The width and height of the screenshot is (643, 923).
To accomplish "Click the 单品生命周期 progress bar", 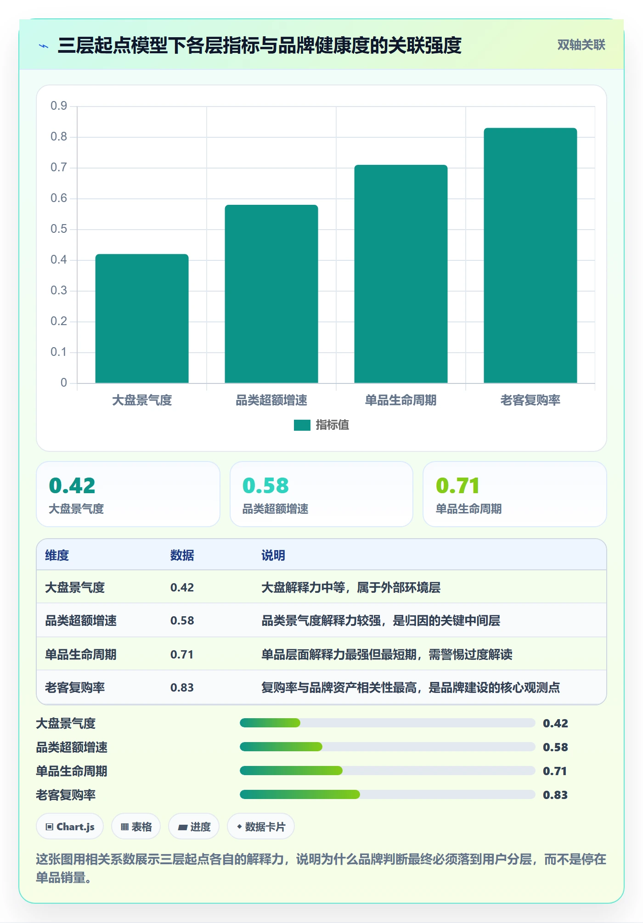I will [x=387, y=771].
